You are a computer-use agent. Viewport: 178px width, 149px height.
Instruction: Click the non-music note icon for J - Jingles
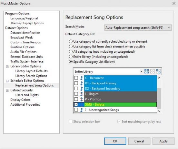[x=82, y=94]
